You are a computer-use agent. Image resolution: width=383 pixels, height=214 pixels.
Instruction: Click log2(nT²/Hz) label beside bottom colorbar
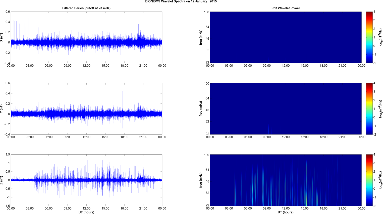pos(381,180)
